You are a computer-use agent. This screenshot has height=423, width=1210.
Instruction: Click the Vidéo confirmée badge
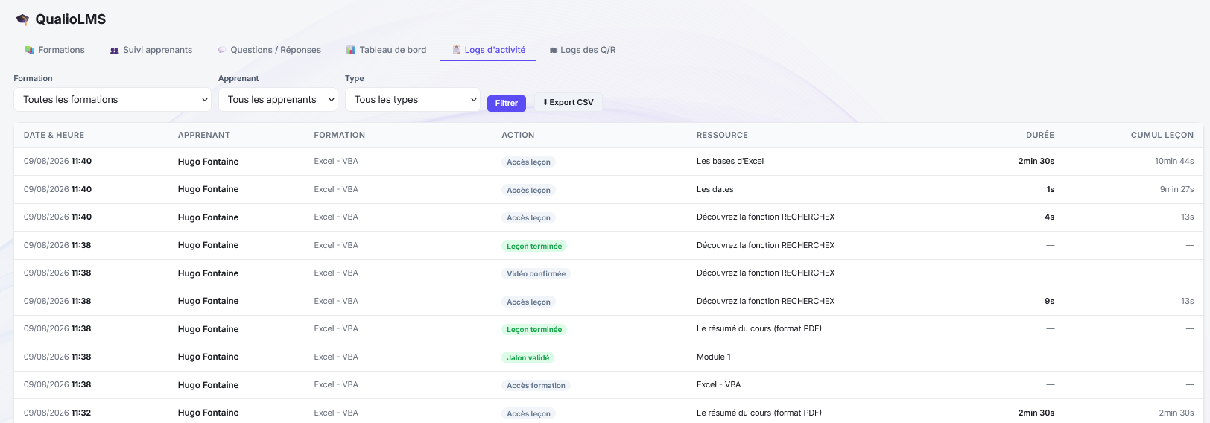(x=536, y=274)
